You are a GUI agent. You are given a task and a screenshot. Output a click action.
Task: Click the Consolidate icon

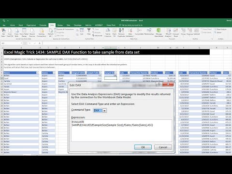tap(139, 32)
